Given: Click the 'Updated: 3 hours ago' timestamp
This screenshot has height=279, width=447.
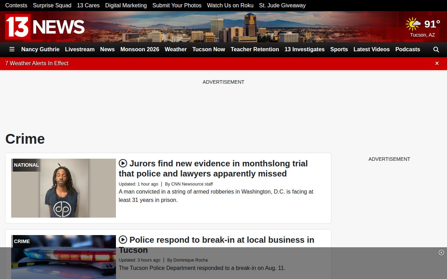Looking at the screenshot, I should pos(139,260).
